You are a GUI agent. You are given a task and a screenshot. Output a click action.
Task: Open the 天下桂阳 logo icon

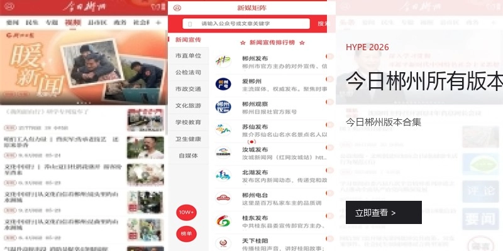[x=223, y=243]
